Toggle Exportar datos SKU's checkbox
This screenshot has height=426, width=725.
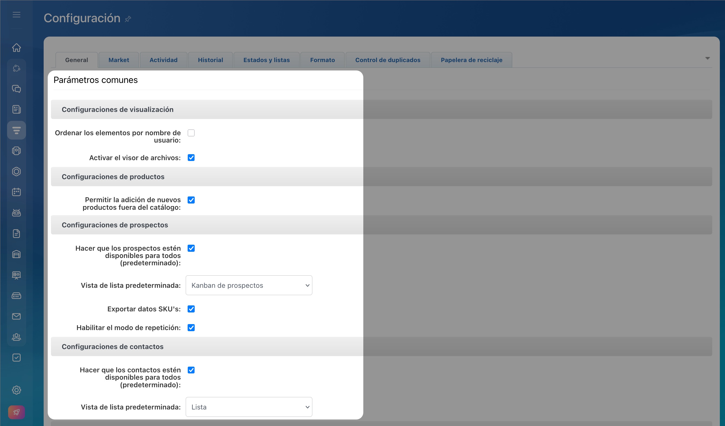(191, 309)
